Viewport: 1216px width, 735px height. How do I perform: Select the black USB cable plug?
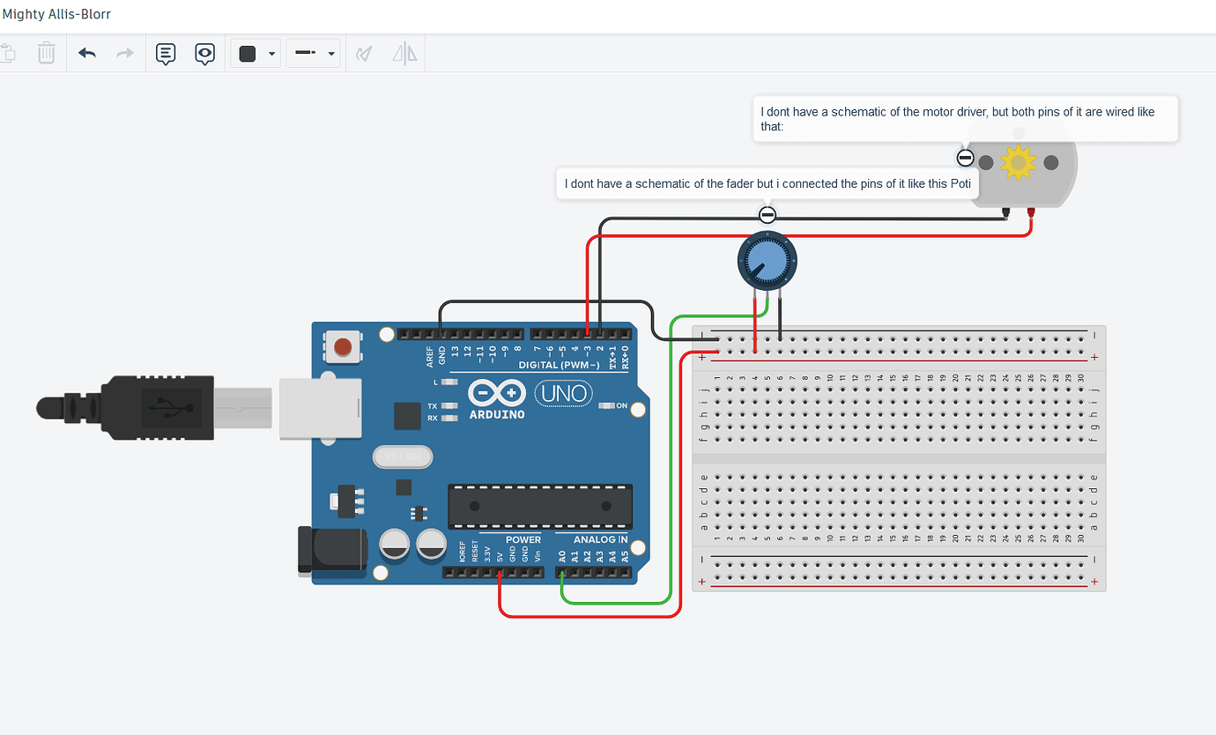125,407
